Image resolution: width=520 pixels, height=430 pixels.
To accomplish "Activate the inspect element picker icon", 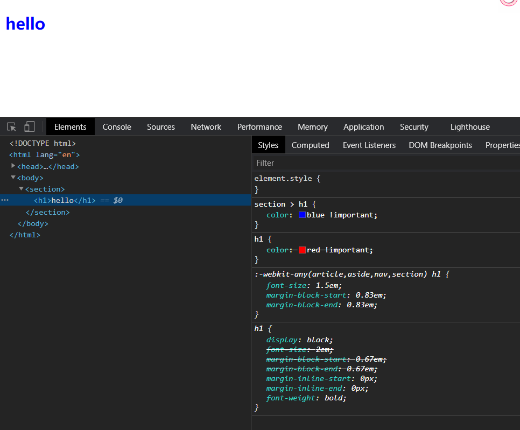I will (11, 127).
